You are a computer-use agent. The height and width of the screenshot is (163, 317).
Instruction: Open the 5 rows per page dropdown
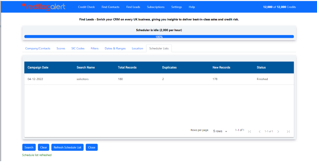(x=220, y=131)
